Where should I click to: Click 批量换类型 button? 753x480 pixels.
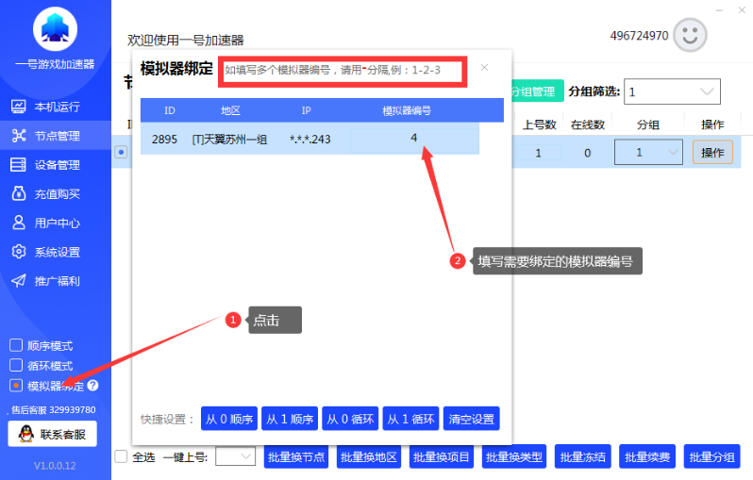click(x=514, y=456)
